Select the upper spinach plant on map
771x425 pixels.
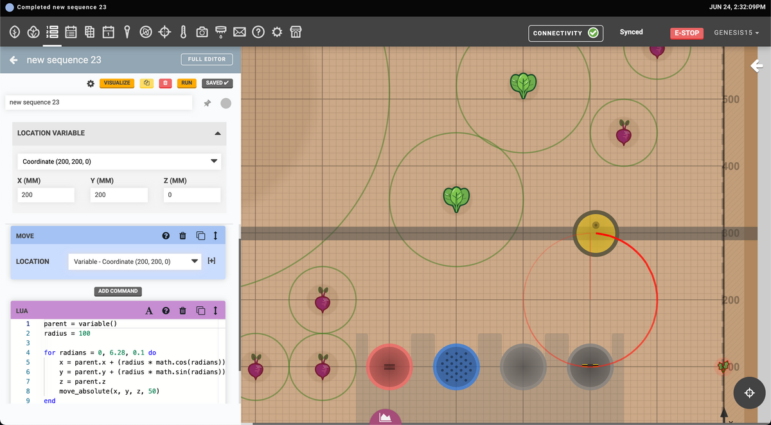523,84
